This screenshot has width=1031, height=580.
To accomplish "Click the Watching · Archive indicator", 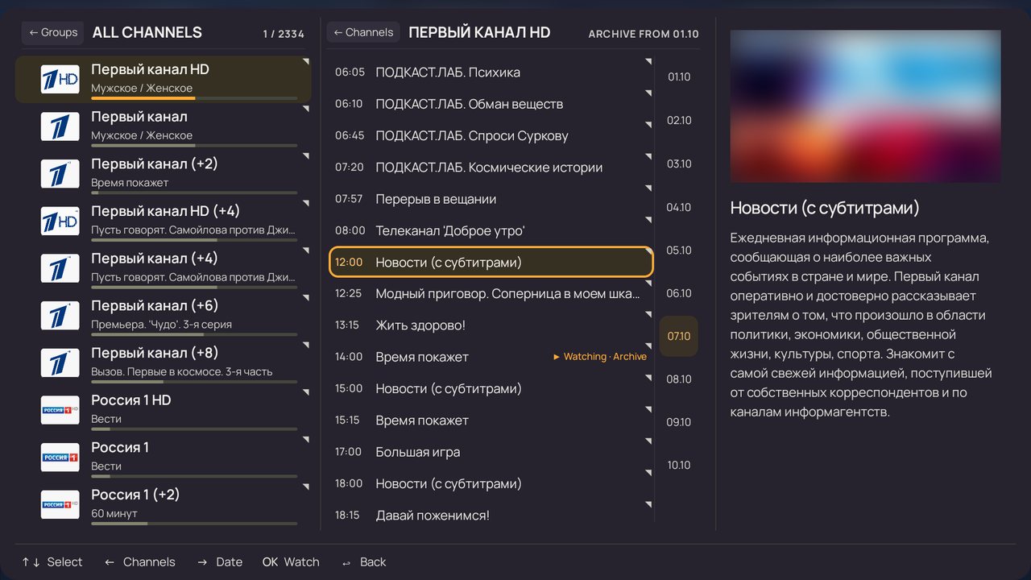I will (600, 357).
